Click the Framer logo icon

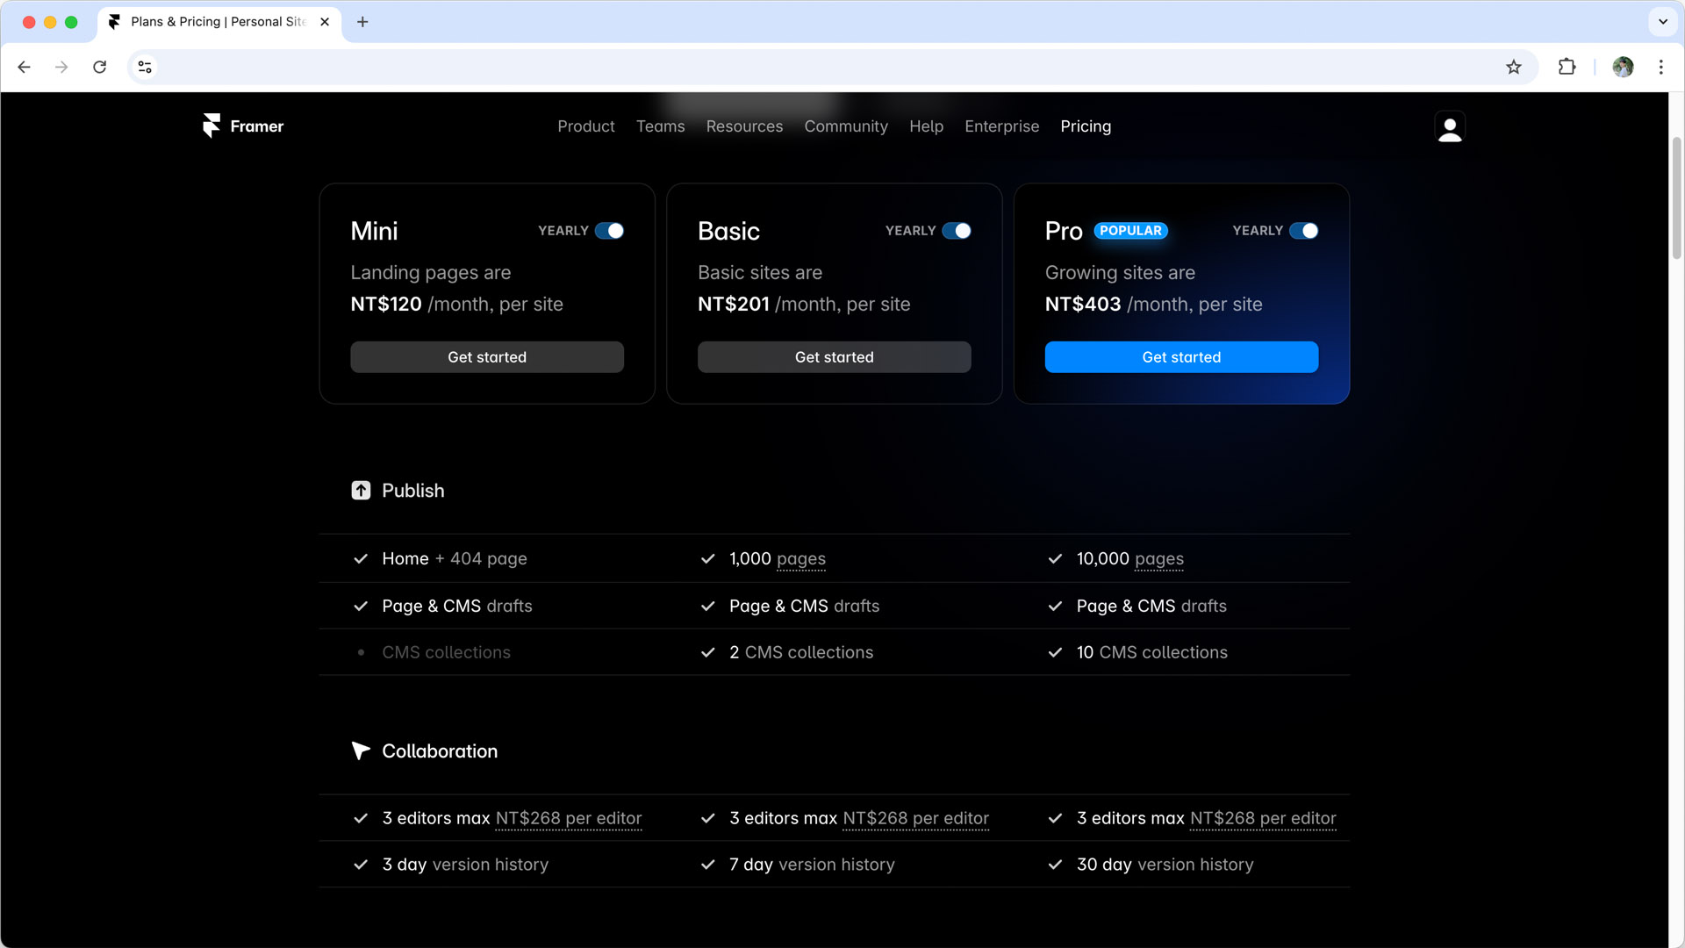tap(212, 126)
